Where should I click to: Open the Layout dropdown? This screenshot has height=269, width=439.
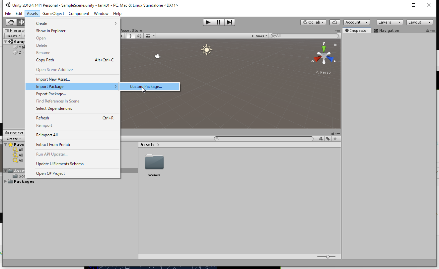tap(420, 22)
